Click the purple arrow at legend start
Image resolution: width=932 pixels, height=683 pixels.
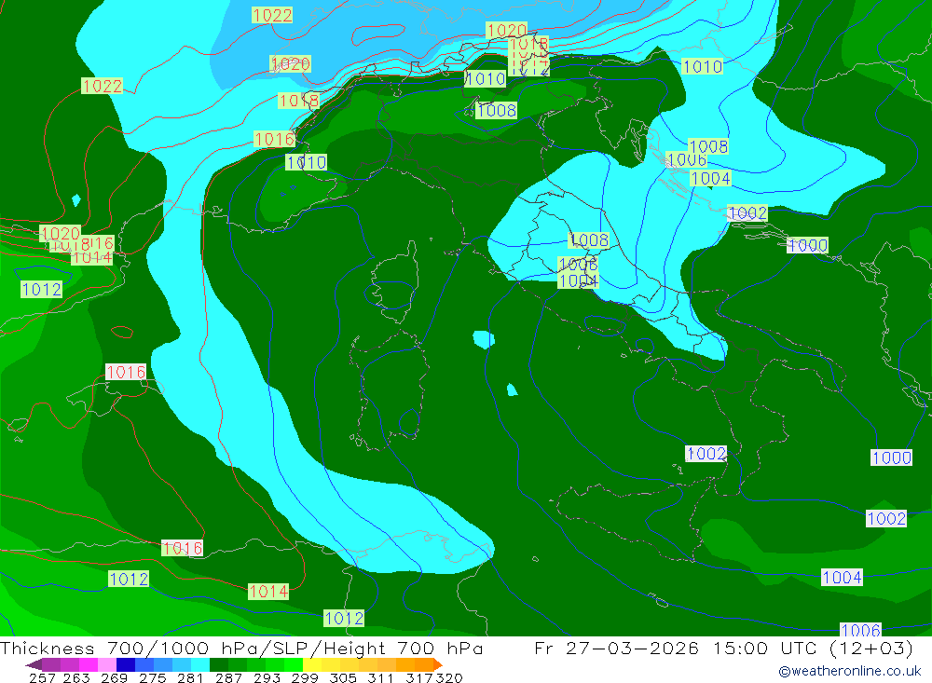(34, 664)
